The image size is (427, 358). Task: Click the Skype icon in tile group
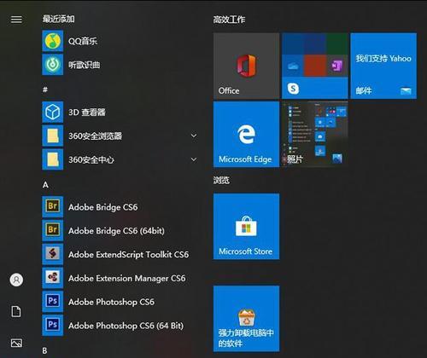coord(293,89)
